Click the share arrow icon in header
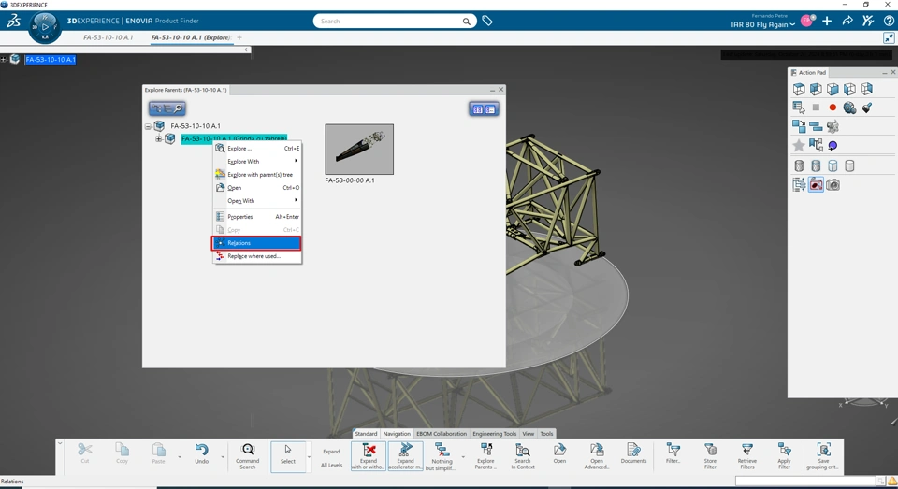Screen dimensions: 898x489 847,22
